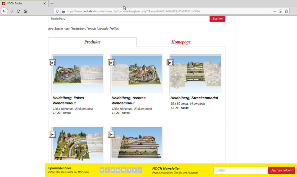
Task: Click '60 x 80 cmca. 14 cm hoch' text
Action: click(188, 104)
